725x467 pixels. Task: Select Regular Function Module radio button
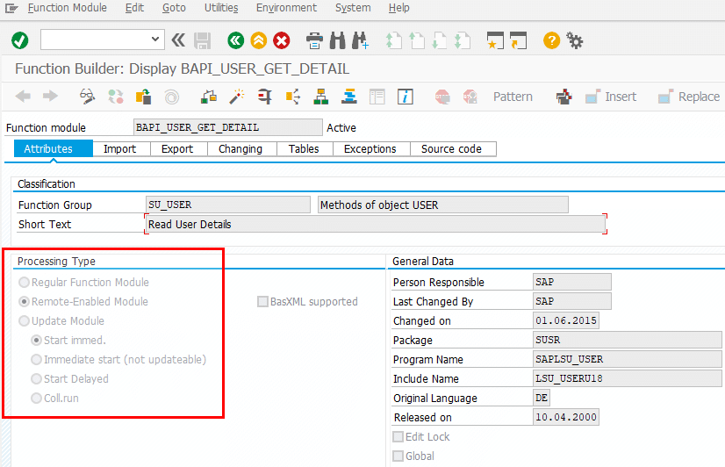point(24,282)
